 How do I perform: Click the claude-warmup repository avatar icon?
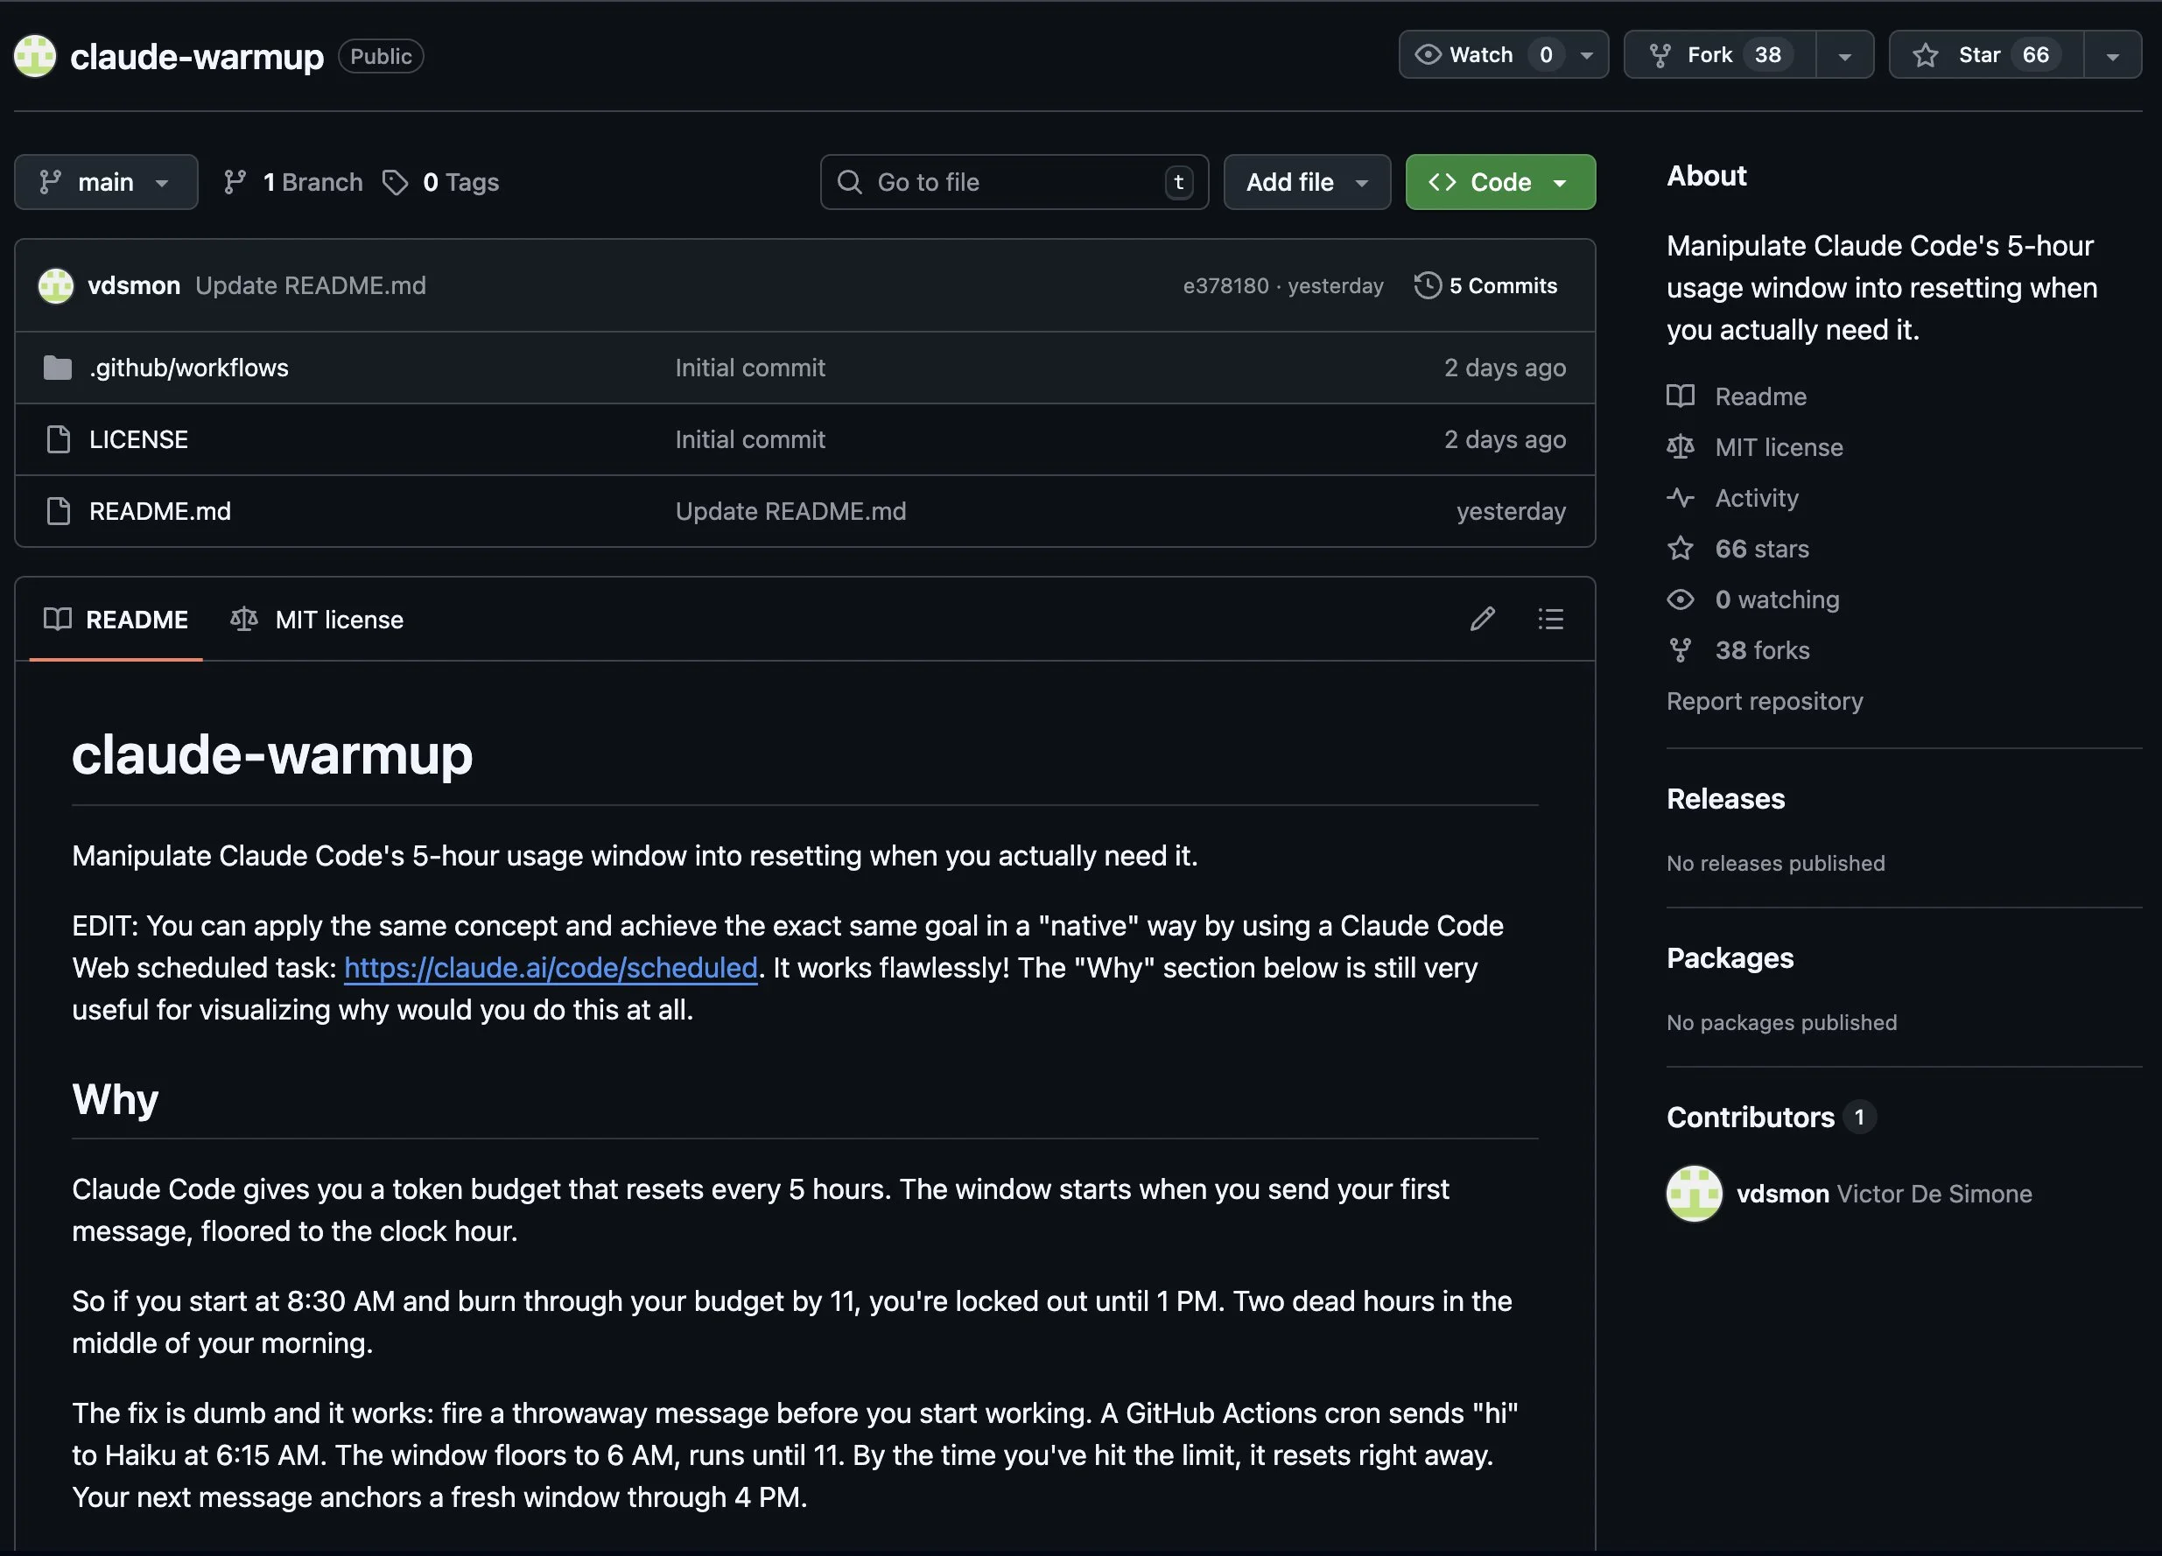pyautogui.click(x=35, y=55)
